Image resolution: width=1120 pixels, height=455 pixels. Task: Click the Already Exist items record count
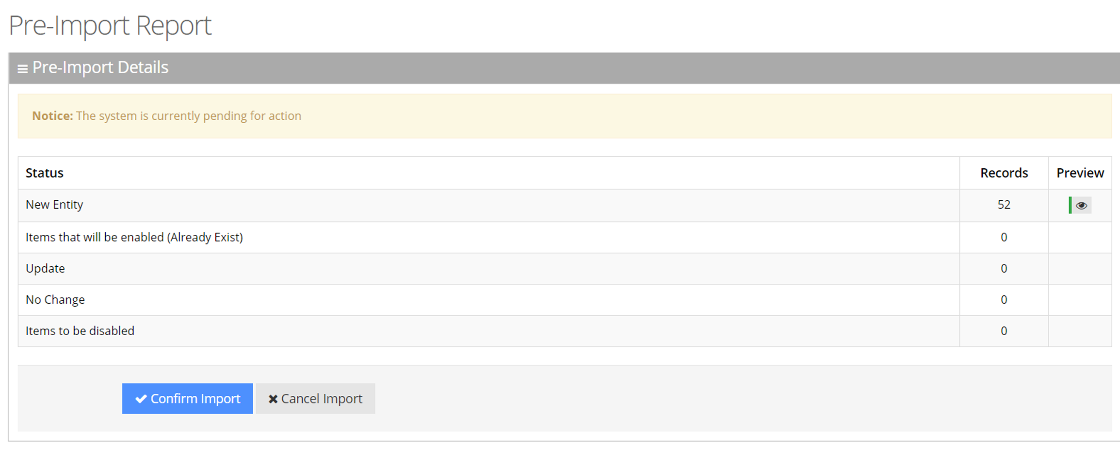(x=1004, y=237)
